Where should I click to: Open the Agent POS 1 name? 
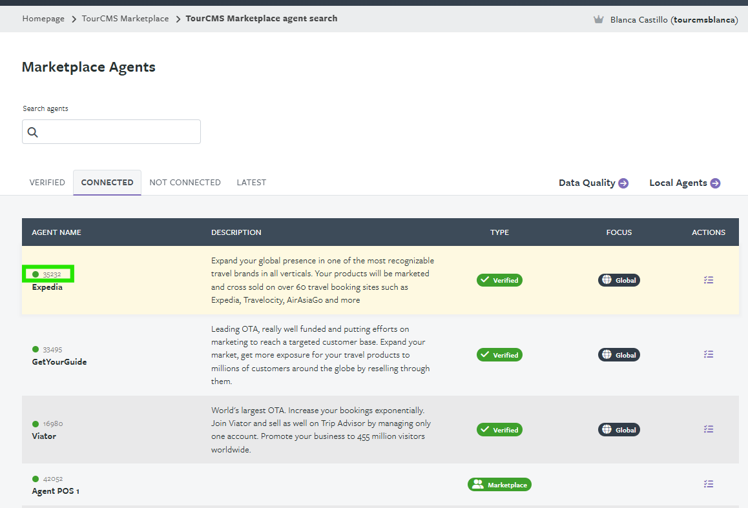pos(56,491)
